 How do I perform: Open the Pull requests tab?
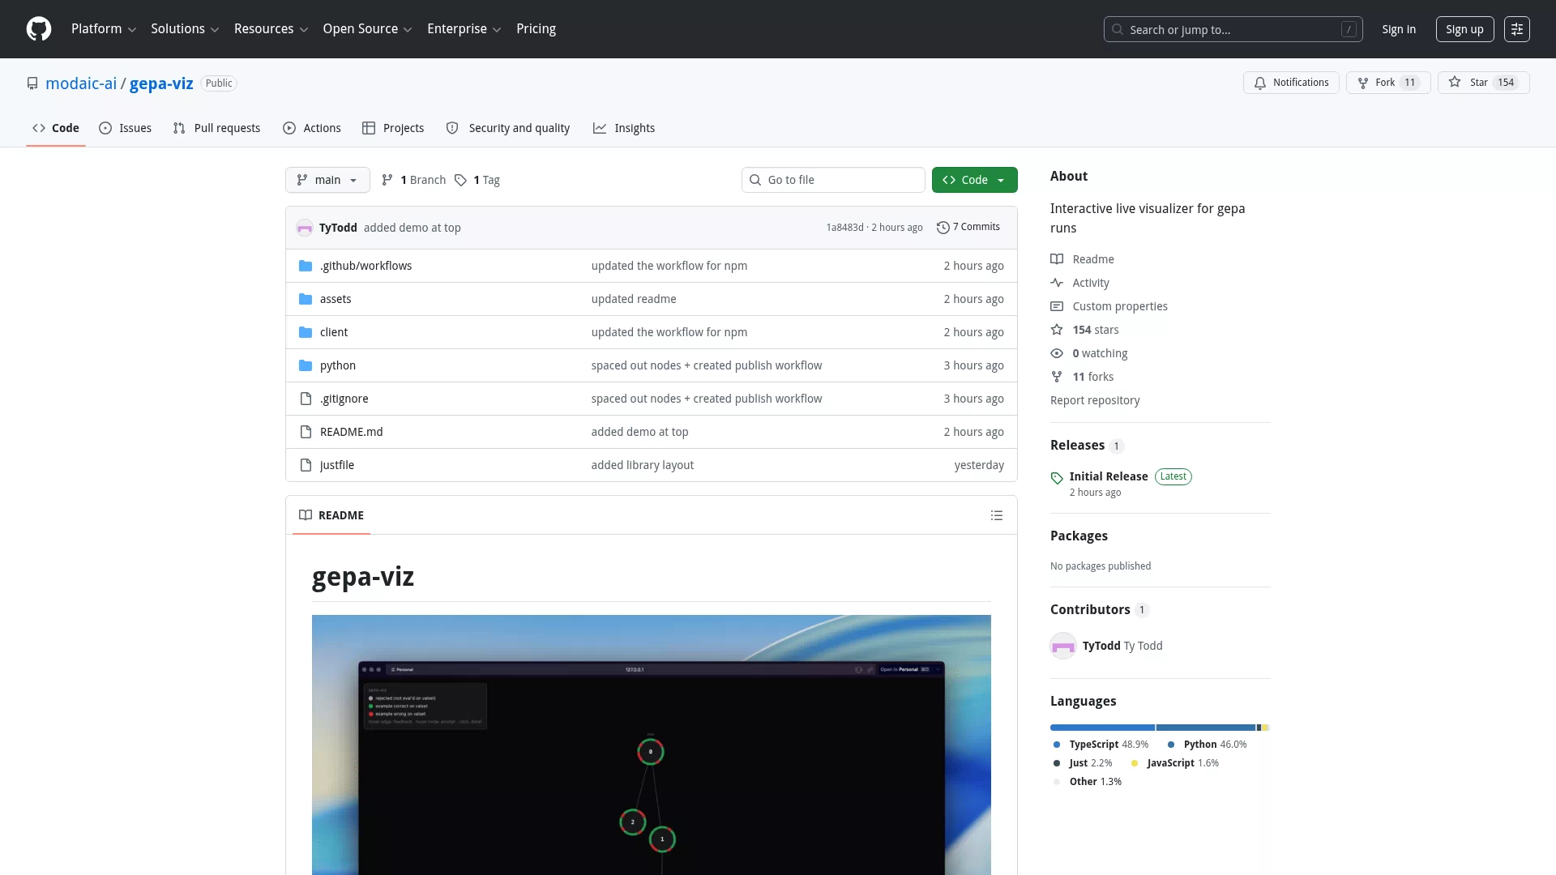pos(216,128)
